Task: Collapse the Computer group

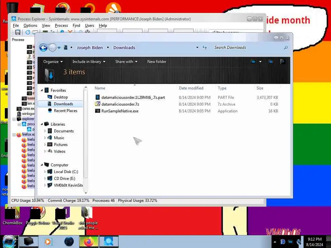Action: [x=42, y=165]
